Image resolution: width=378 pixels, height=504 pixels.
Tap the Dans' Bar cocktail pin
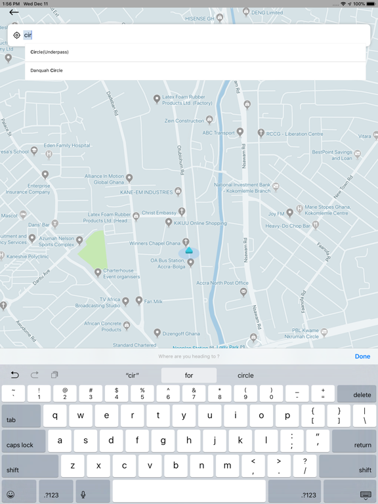click(55, 224)
